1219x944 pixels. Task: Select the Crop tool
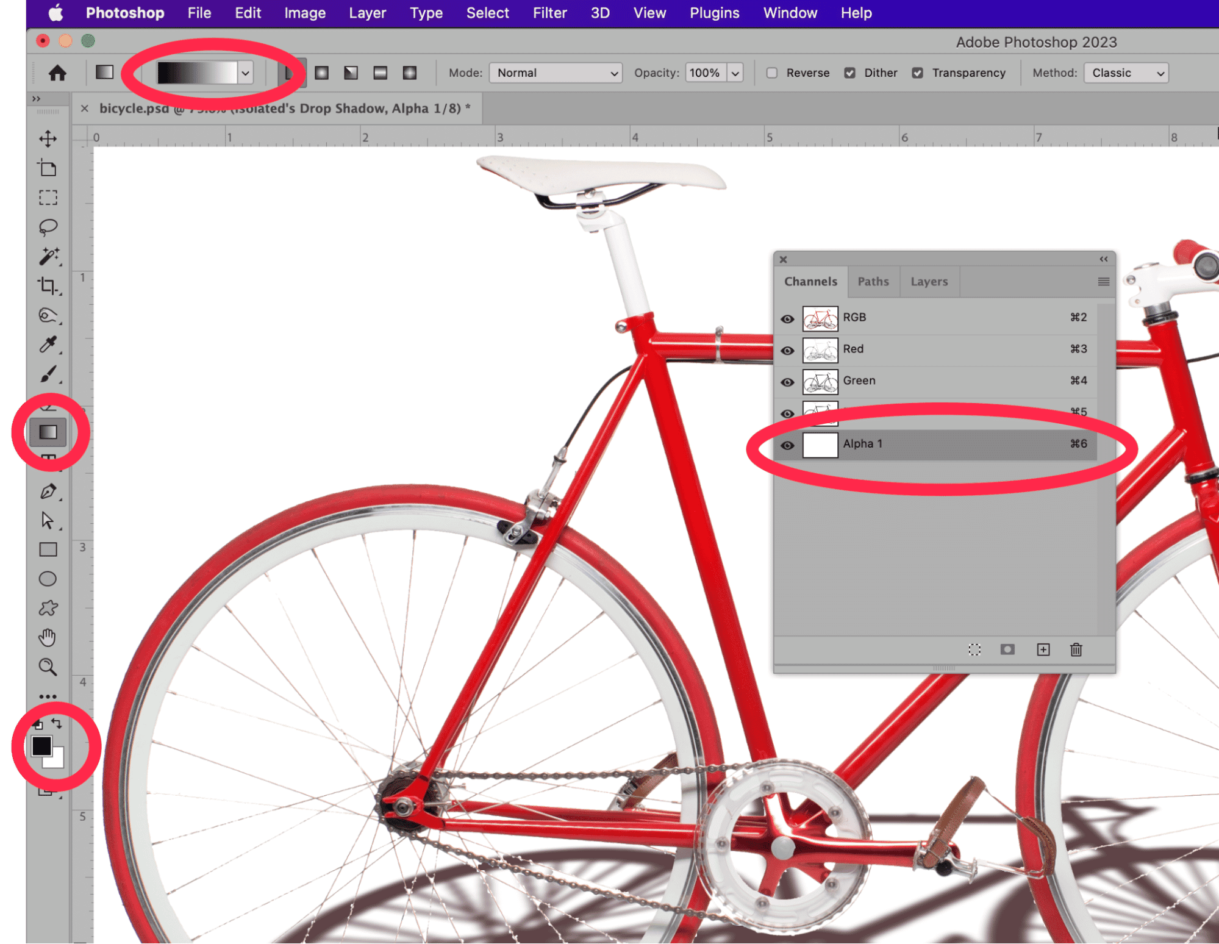[48, 285]
